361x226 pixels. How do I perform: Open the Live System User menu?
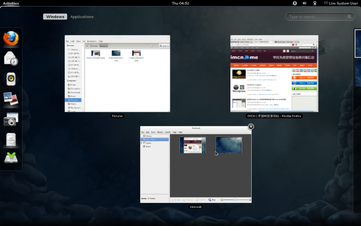(341, 3)
